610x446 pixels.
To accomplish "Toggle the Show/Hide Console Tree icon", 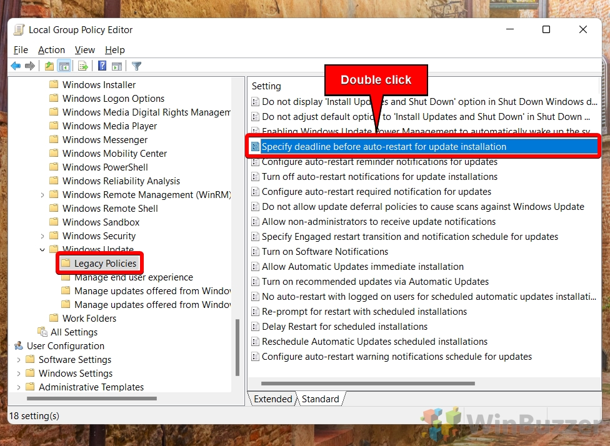I will click(x=64, y=66).
